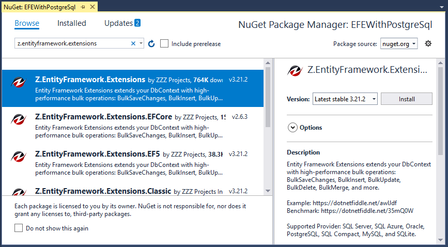Expand the Options section
Image resolution: width=448 pixels, height=247 pixels.
292,128
